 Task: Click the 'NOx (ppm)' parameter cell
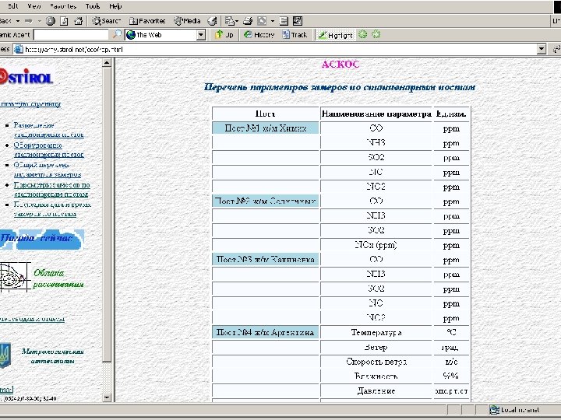click(376, 245)
